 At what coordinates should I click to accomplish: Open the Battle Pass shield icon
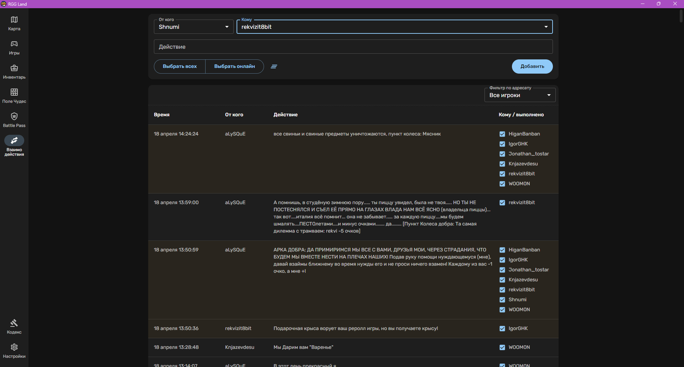click(14, 117)
